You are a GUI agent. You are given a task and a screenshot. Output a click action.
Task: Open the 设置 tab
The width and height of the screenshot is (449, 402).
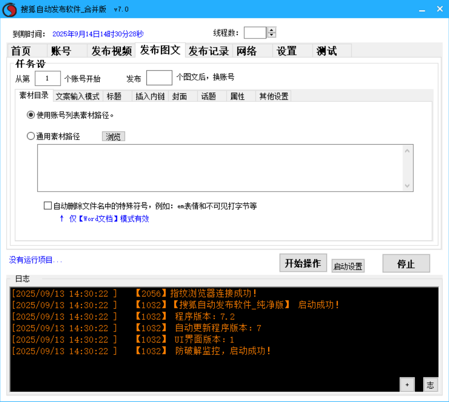click(x=286, y=51)
